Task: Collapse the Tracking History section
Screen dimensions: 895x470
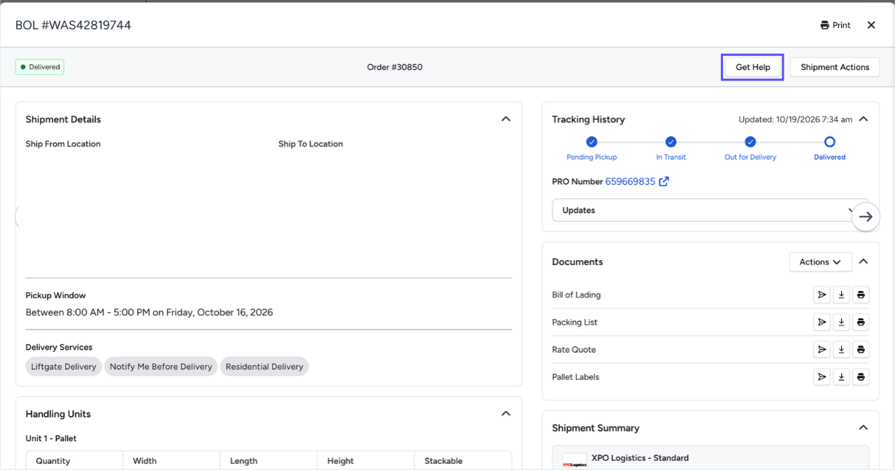Action: pyautogui.click(x=864, y=120)
